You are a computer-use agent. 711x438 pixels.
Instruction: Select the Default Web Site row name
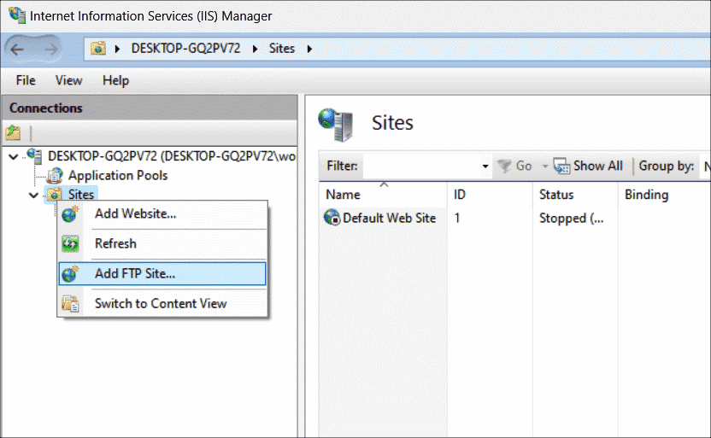(x=389, y=218)
